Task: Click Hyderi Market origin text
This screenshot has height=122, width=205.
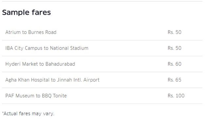Action: [x=22, y=64]
